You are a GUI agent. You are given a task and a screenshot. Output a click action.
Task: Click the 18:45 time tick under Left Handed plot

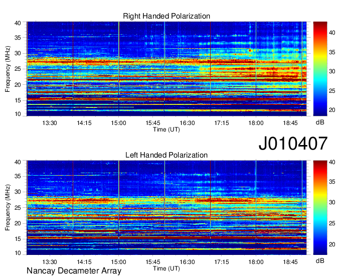pos(290,262)
